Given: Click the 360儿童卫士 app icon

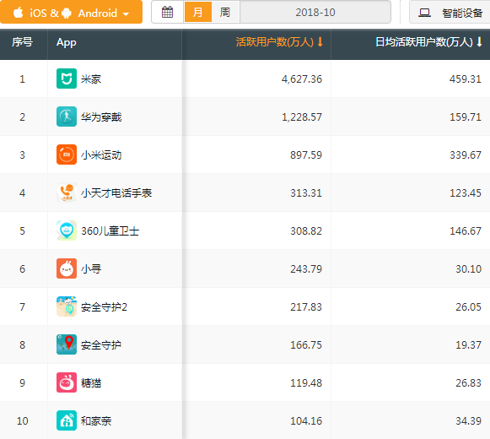Looking at the screenshot, I should point(67,230).
